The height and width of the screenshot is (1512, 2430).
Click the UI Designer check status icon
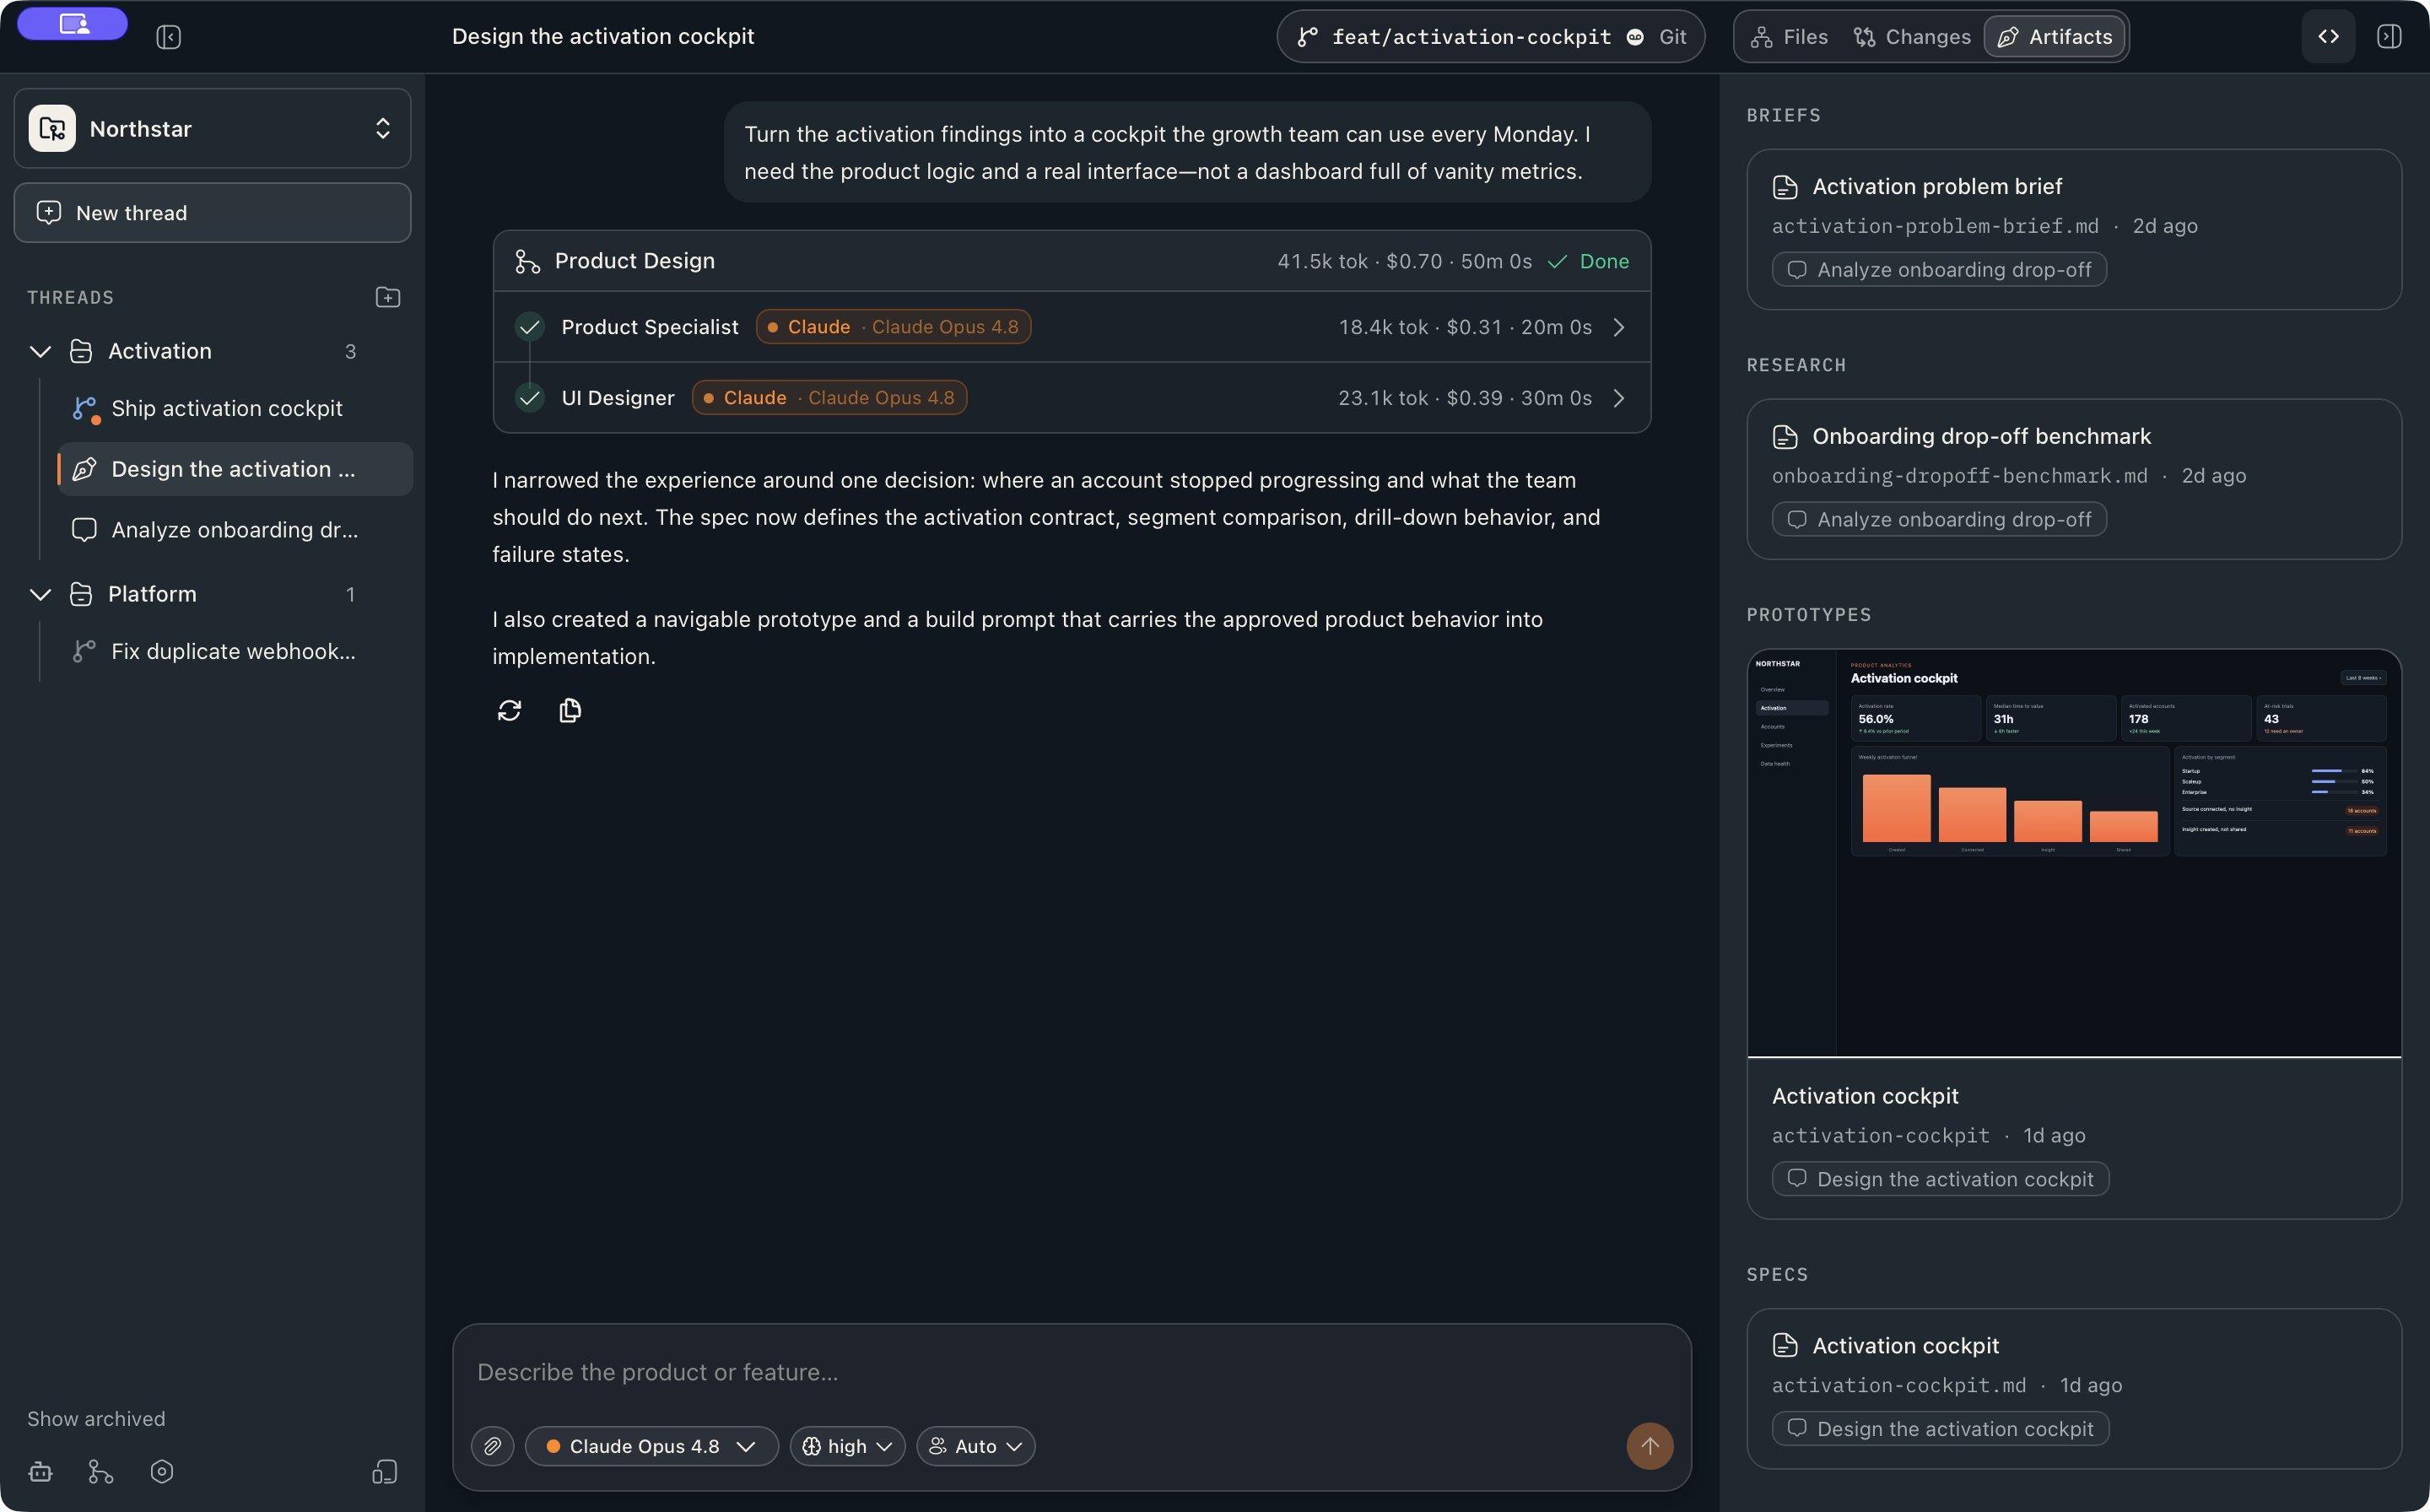529,398
